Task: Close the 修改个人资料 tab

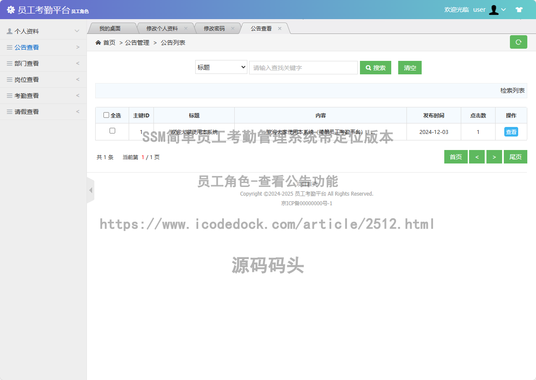Action: pyautogui.click(x=186, y=28)
